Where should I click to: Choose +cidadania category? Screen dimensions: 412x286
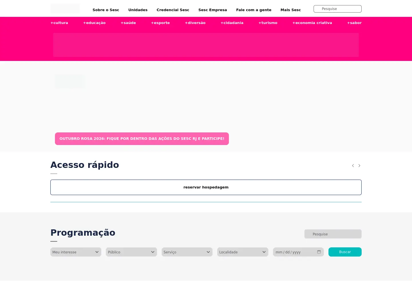point(232,23)
